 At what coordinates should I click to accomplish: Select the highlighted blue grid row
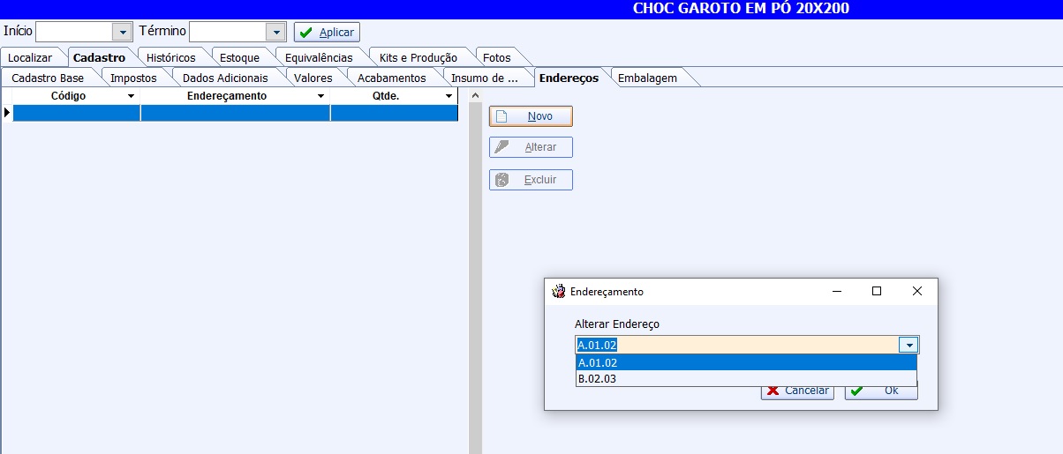(235, 113)
